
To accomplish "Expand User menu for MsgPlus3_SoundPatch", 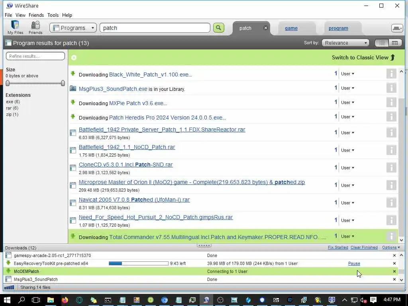I will pos(347,88).
